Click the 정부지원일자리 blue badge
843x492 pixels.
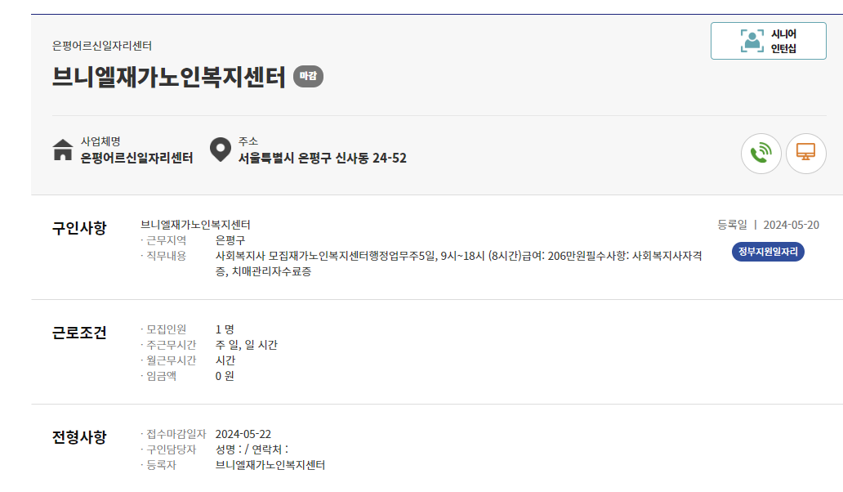tap(769, 252)
